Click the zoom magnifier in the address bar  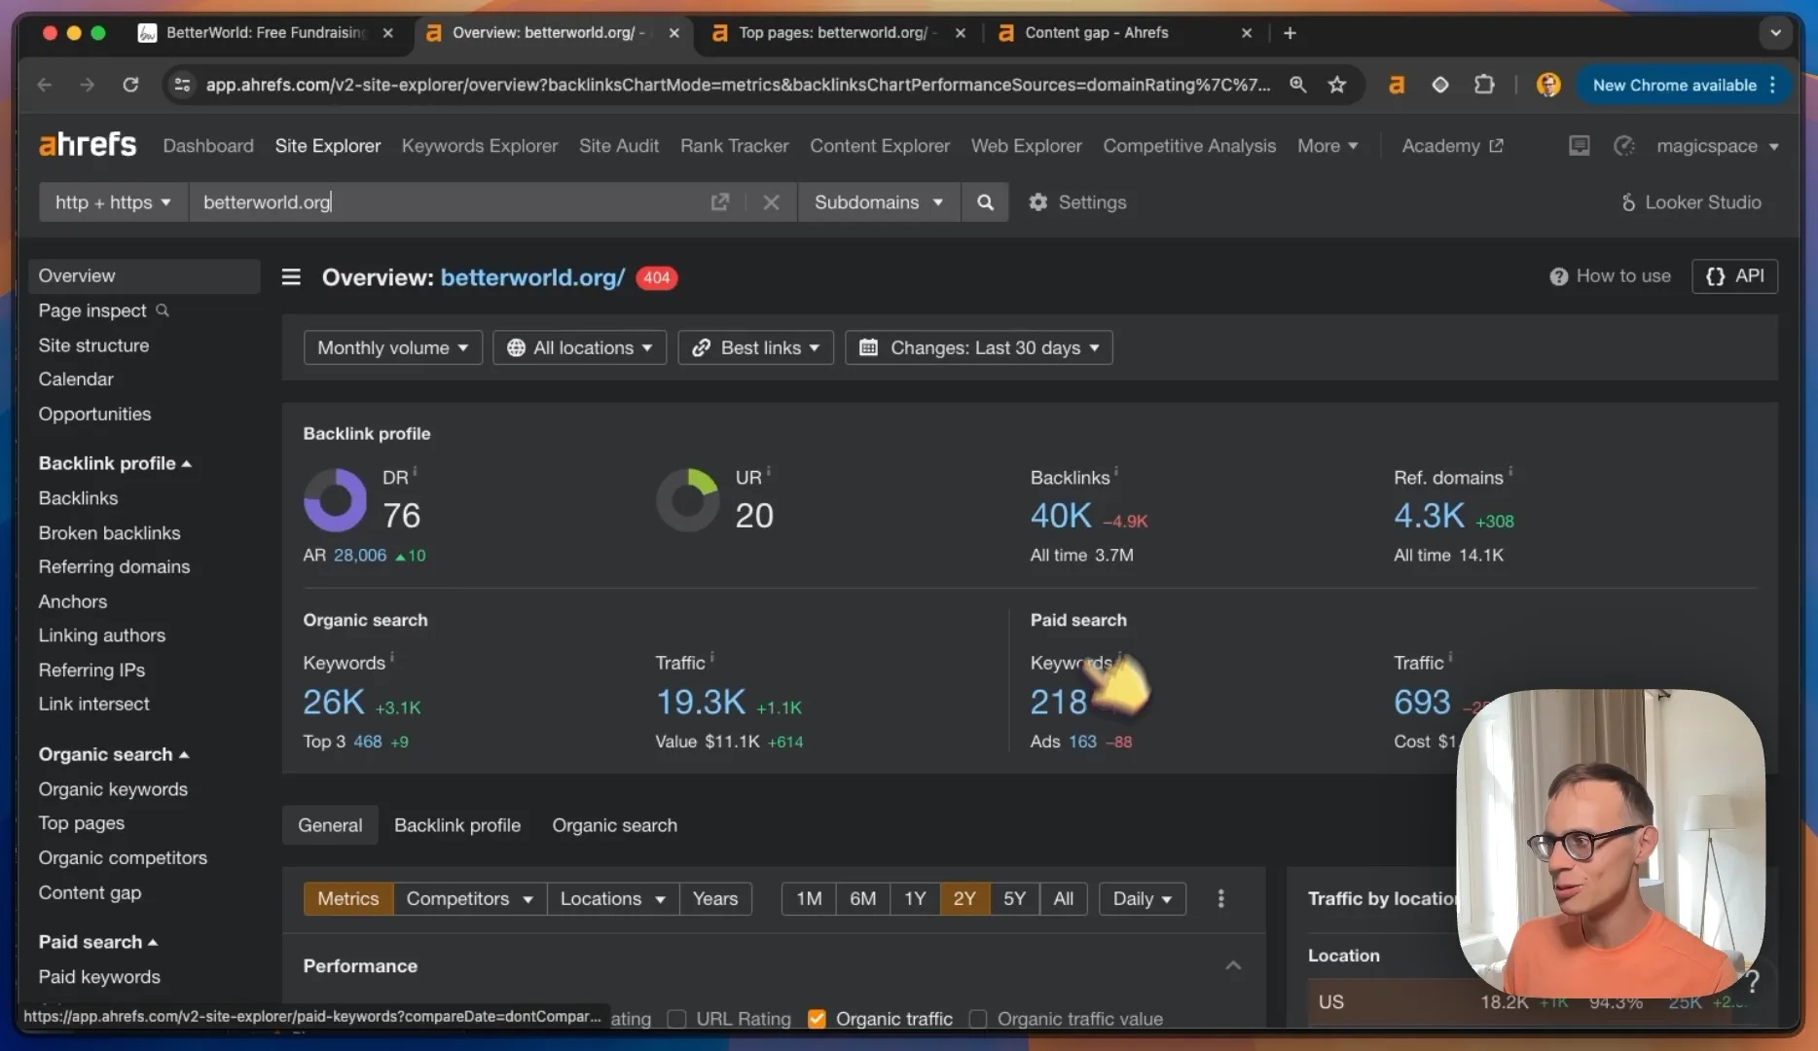[1297, 85]
